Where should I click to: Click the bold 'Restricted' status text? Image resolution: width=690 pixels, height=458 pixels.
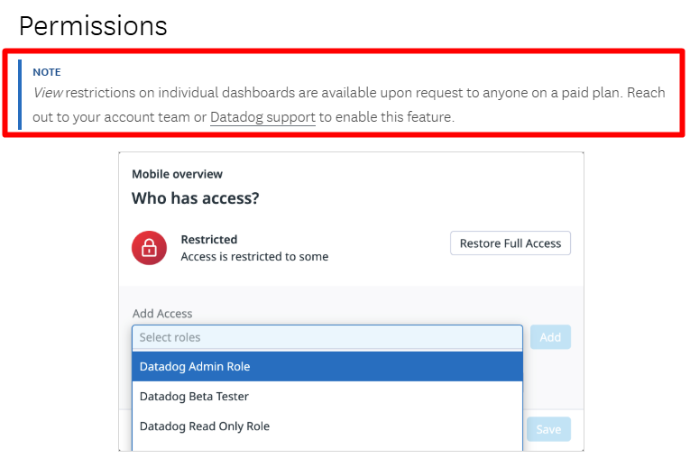tap(209, 239)
